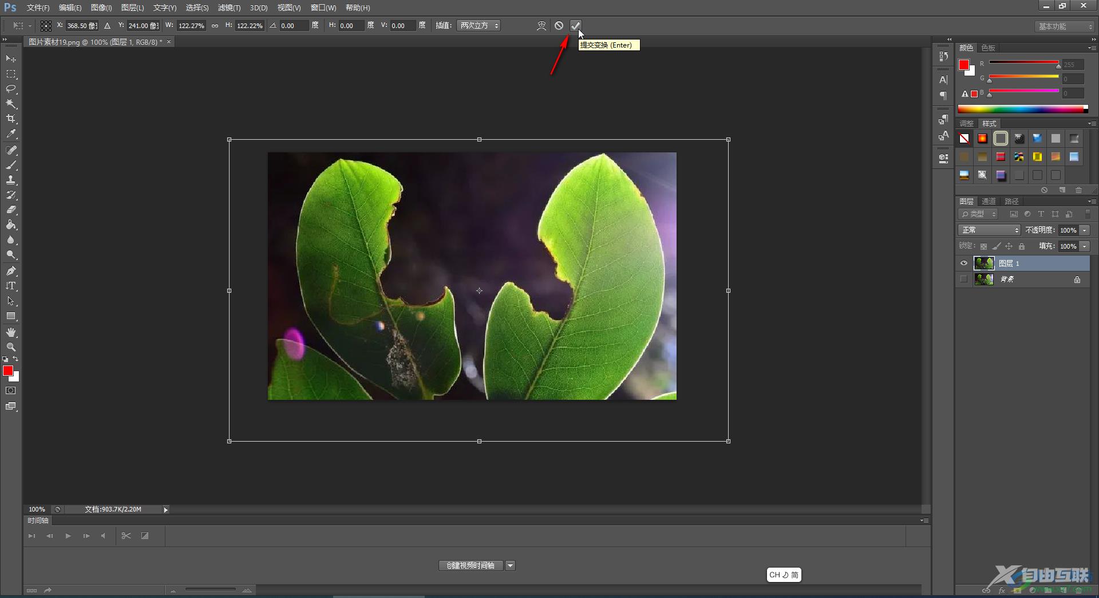Open the 编辑(E) menu
This screenshot has height=598, width=1099.
(x=70, y=7)
